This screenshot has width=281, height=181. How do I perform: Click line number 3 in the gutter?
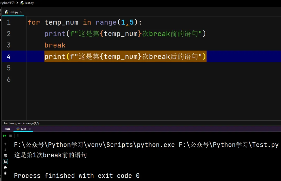[9, 45]
